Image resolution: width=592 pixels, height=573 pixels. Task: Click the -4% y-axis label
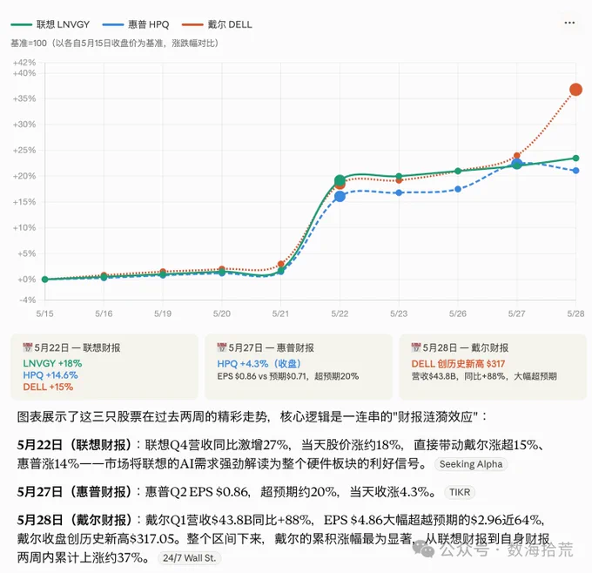pyautogui.click(x=28, y=300)
